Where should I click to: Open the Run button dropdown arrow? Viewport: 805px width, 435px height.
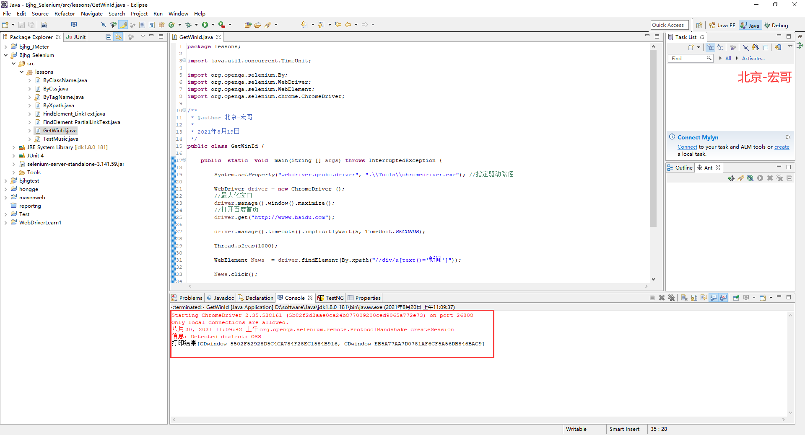(x=213, y=25)
